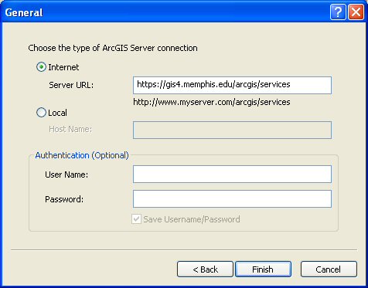Click inside the Password field

(x=232, y=198)
